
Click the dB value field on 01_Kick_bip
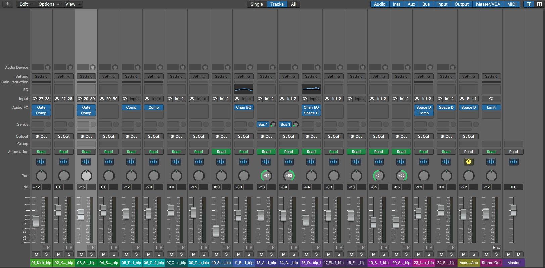coord(37,187)
